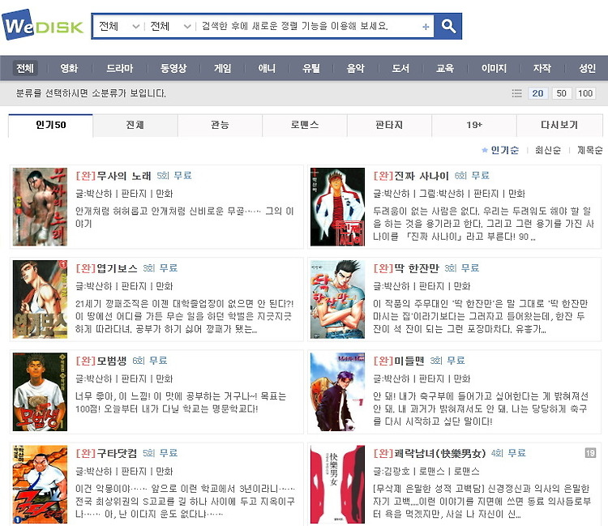Select the 게임 category
Screen dimensions: 608x526
pos(223,68)
